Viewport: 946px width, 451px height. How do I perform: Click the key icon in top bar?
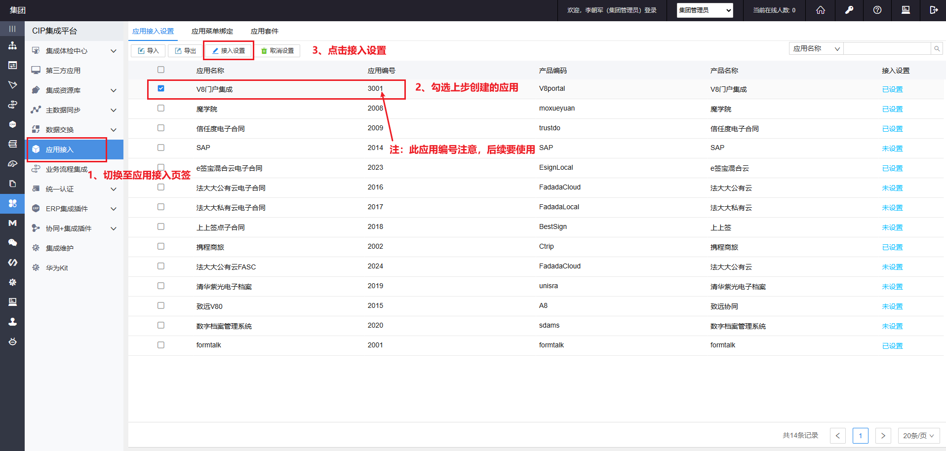click(x=849, y=10)
